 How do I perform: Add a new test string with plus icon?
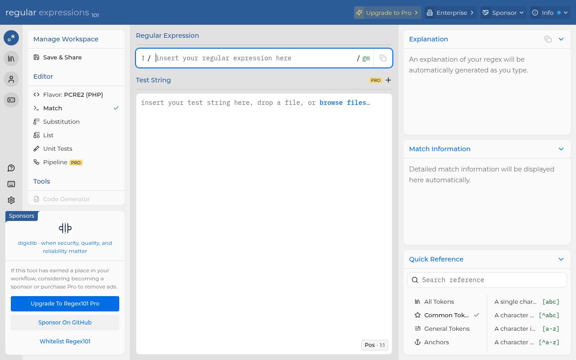click(388, 80)
